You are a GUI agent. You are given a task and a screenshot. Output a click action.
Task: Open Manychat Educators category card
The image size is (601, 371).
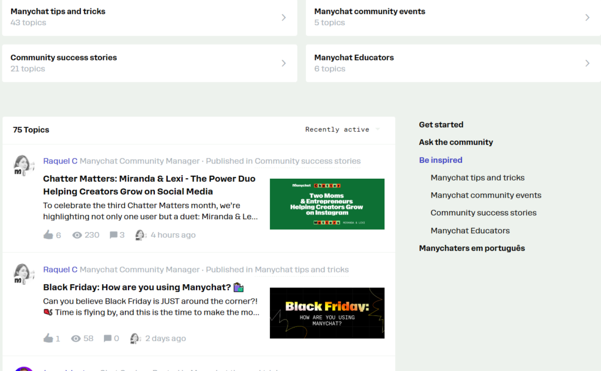(453, 63)
